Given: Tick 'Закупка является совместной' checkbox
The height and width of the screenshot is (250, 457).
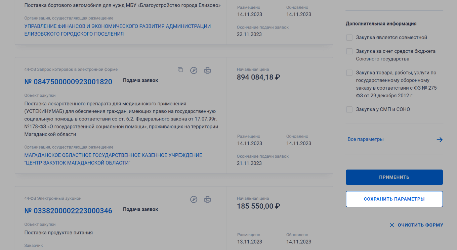Looking at the screenshot, I should (x=349, y=38).
